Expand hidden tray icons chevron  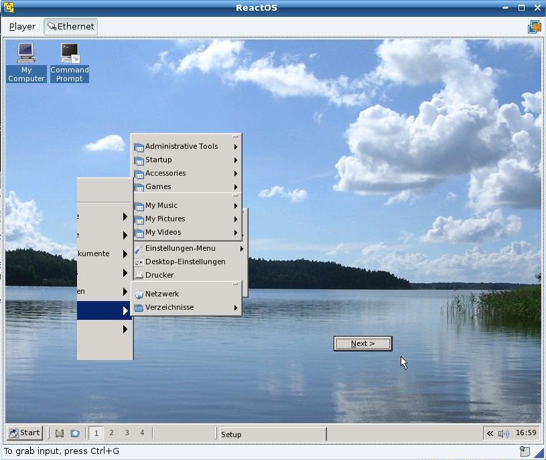490,433
